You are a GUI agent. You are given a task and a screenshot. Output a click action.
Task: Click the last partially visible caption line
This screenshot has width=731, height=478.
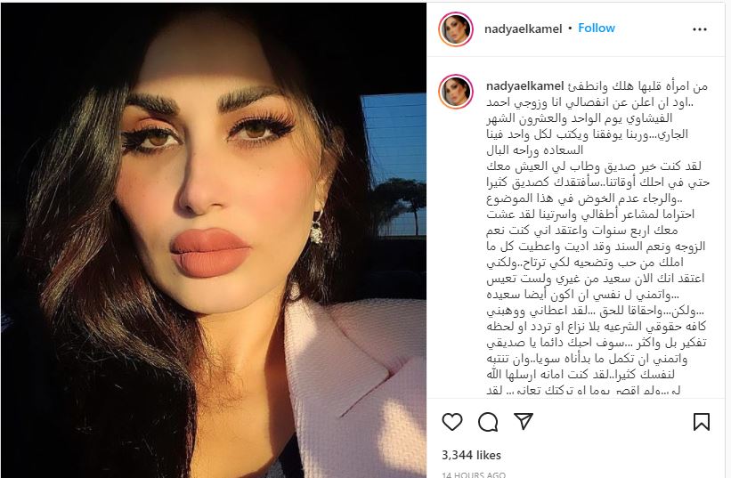click(x=584, y=391)
